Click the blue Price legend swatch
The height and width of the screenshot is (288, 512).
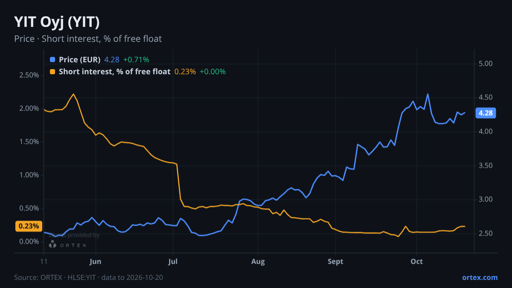(x=52, y=60)
